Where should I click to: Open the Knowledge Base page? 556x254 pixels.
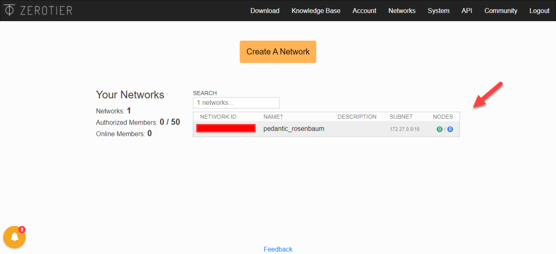[316, 11]
